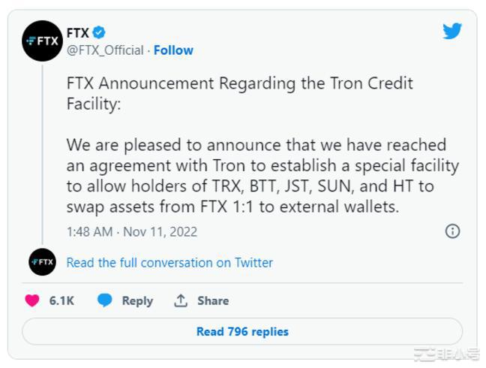Click the share arrow icon
Viewport: 486px width, 368px height.
click(x=181, y=300)
